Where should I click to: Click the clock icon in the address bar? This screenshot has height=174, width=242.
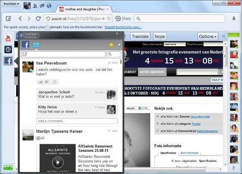pyautogui.click(x=109, y=19)
